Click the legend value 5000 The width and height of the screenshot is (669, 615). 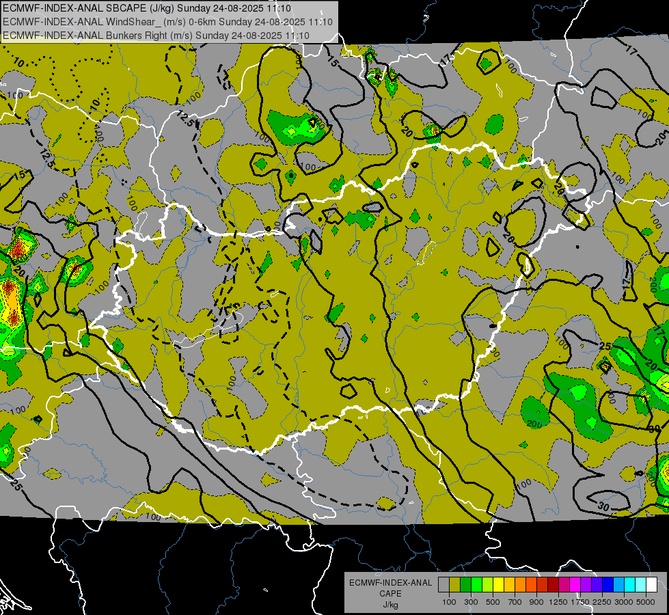pos(646,602)
